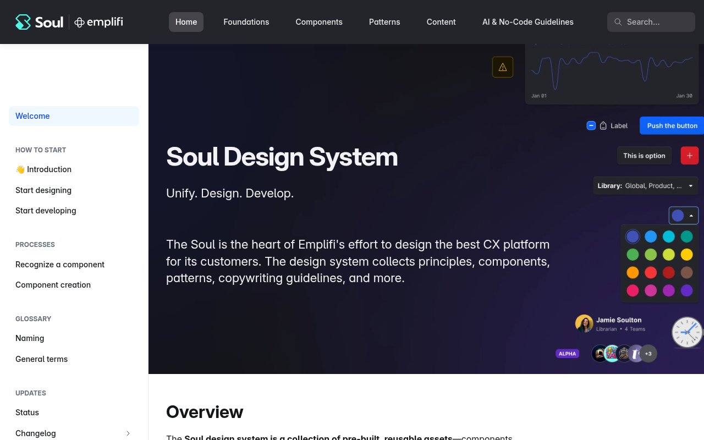This screenshot has width=704, height=440.
Task: Select the teal green color swatch
Action: click(686, 237)
